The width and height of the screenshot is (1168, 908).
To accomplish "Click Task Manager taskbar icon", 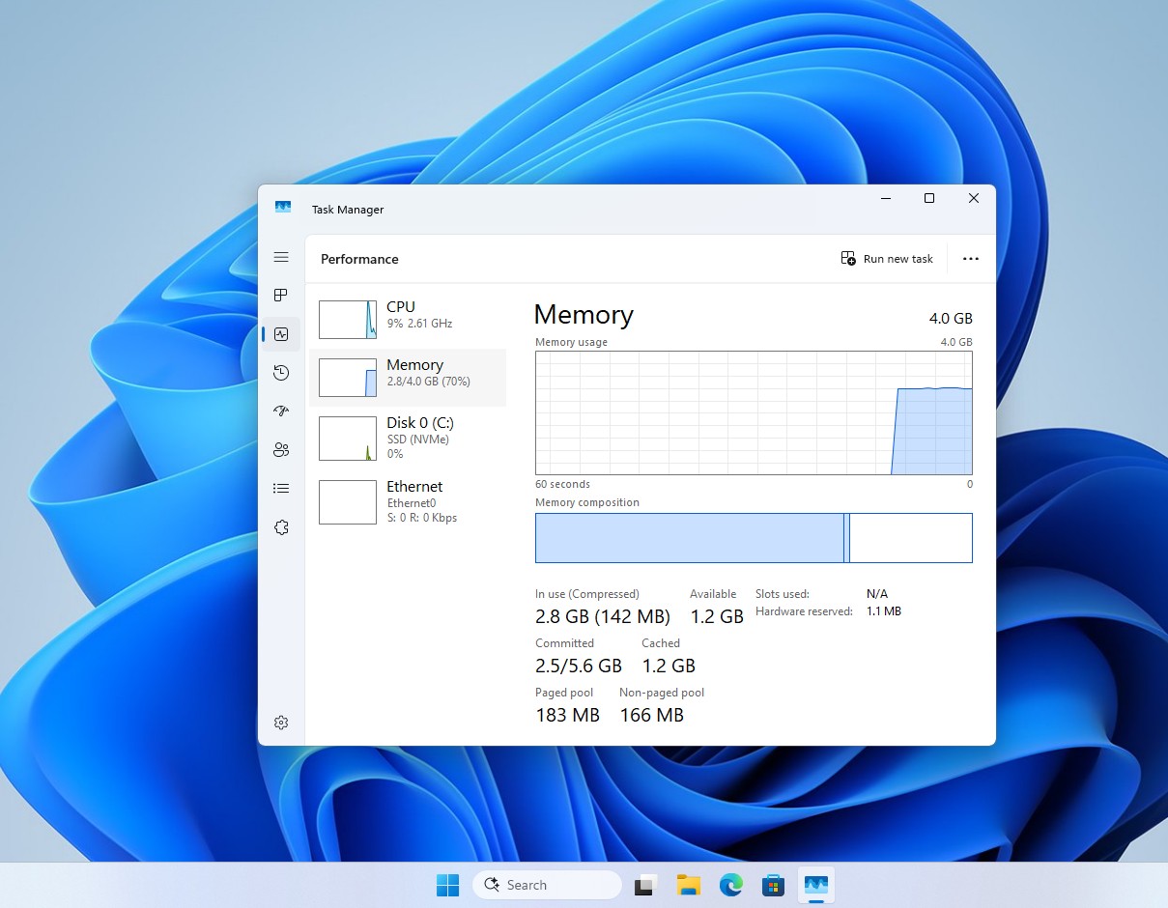I will tap(816, 885).
